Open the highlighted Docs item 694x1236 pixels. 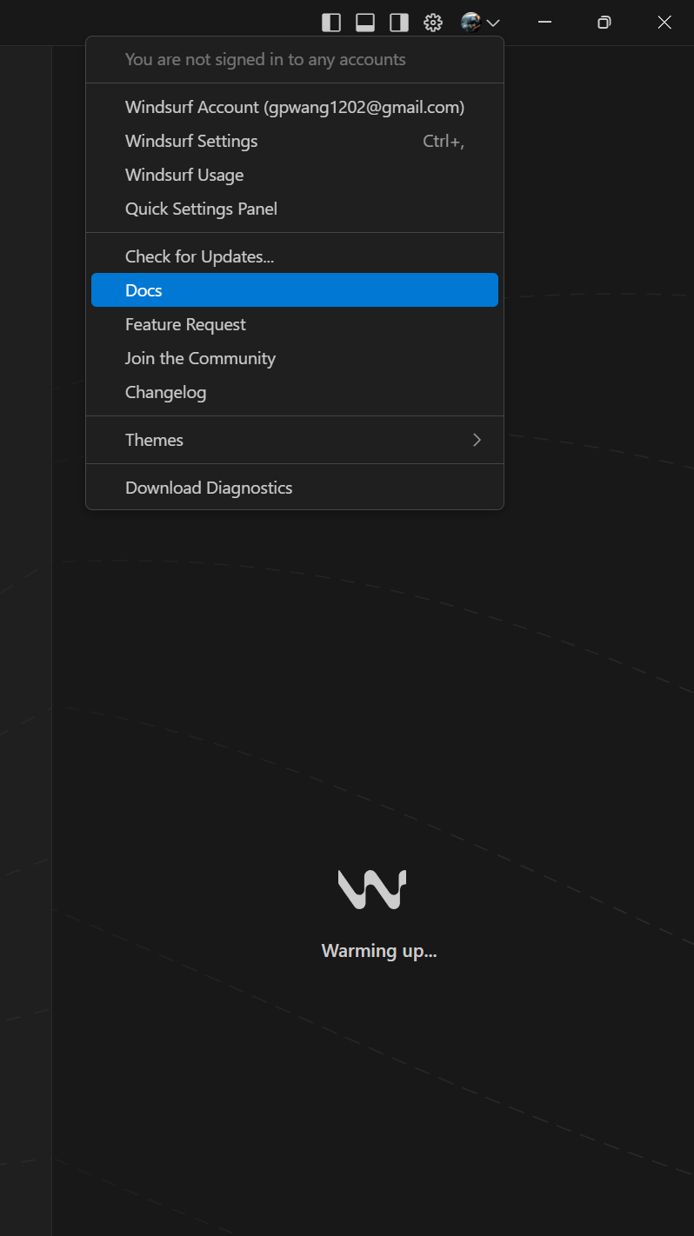(295, 290)
